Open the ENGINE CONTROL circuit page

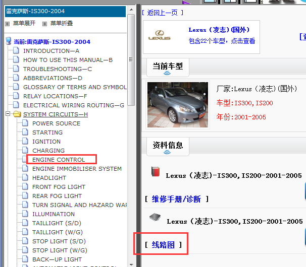[59, 160]
